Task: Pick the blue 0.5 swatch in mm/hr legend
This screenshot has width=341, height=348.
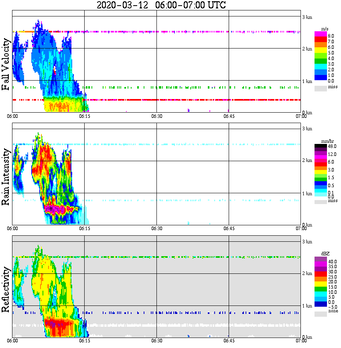Action: (x=321, y=183)
